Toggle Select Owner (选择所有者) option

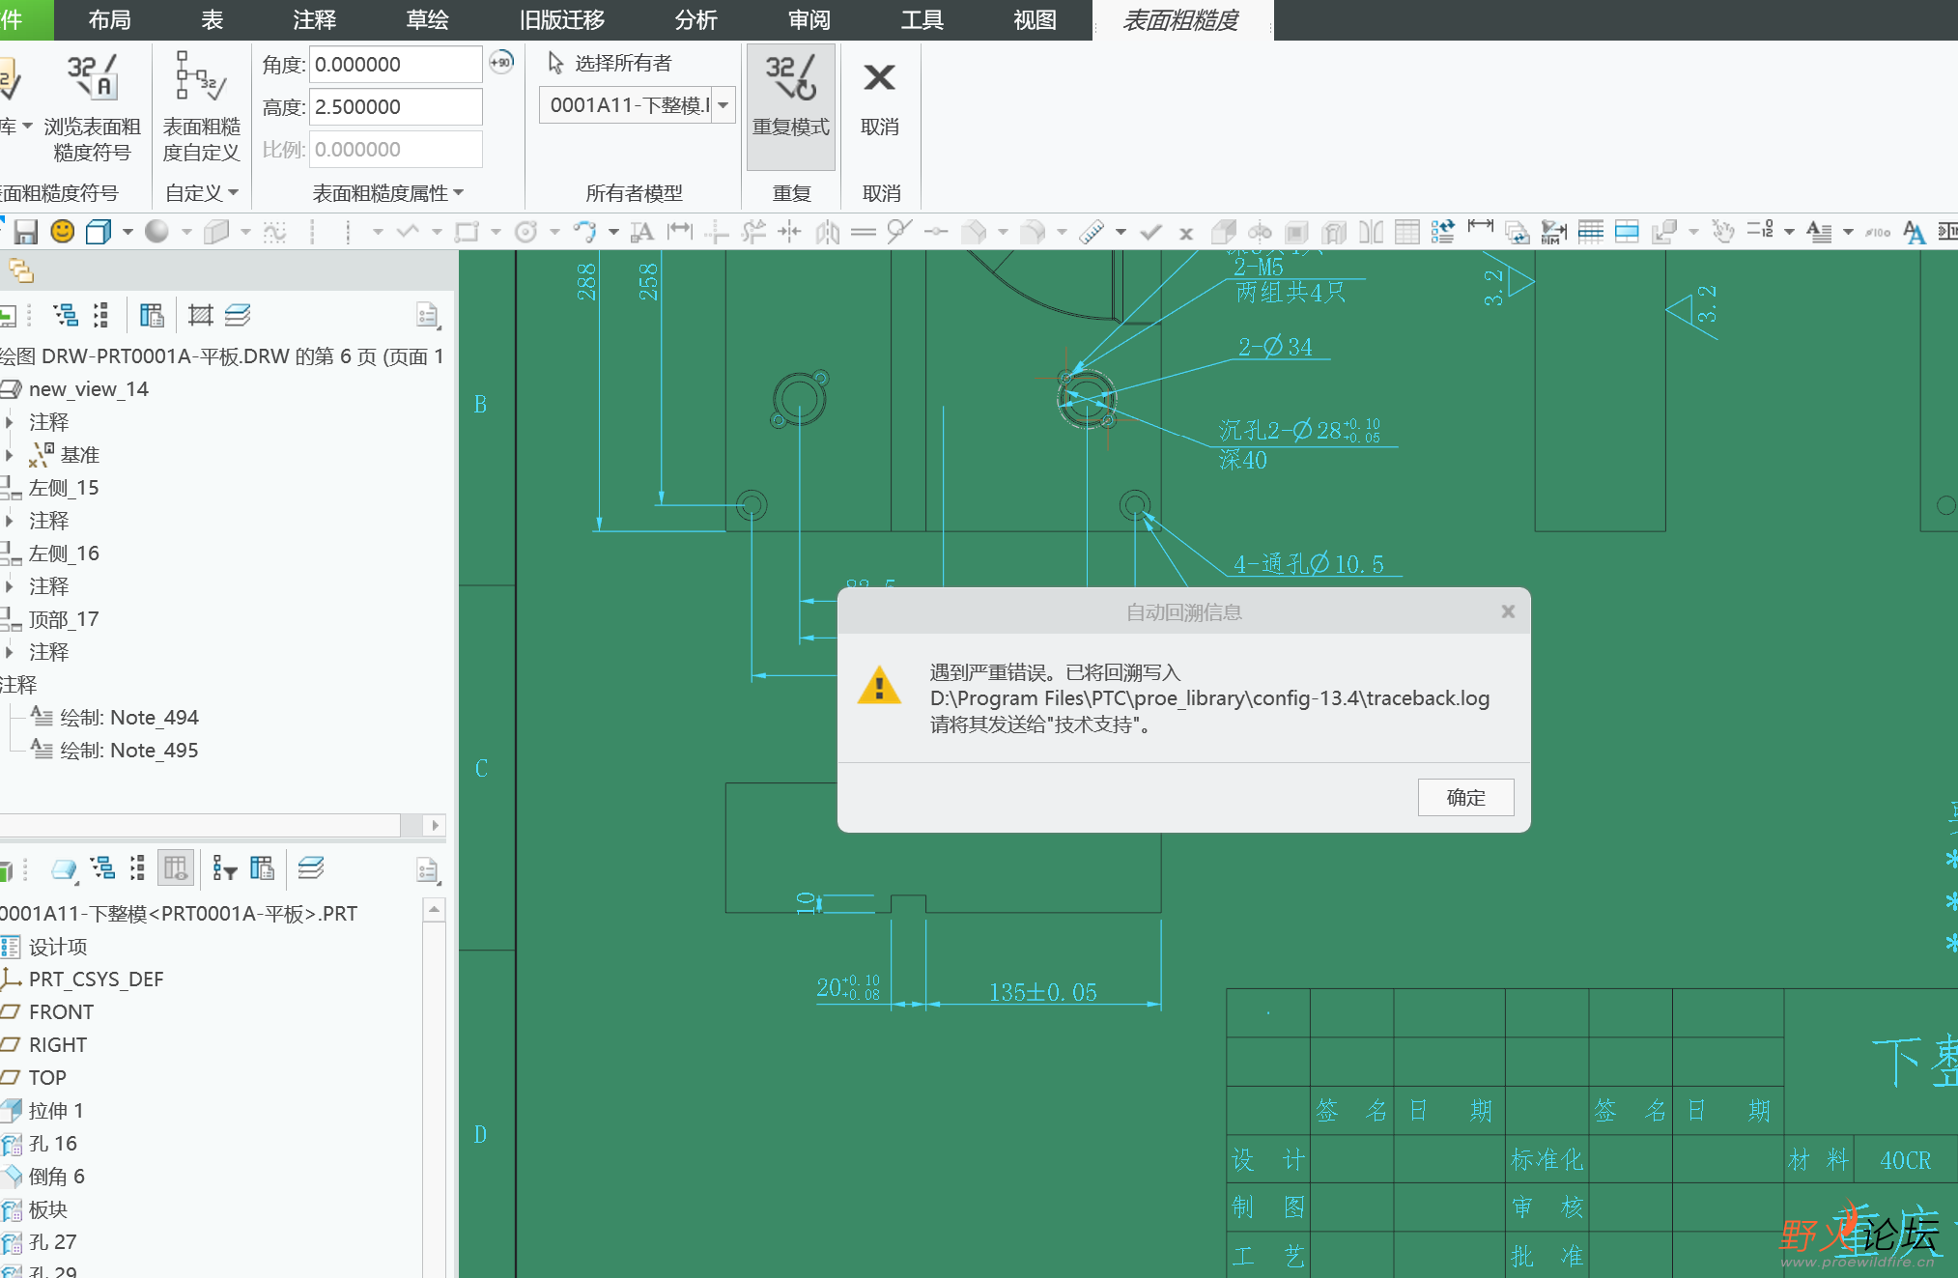(610, 63)
